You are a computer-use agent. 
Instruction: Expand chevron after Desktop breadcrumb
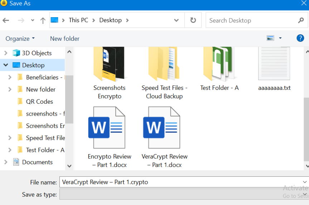pyautogui.click(x=127, y=20)
